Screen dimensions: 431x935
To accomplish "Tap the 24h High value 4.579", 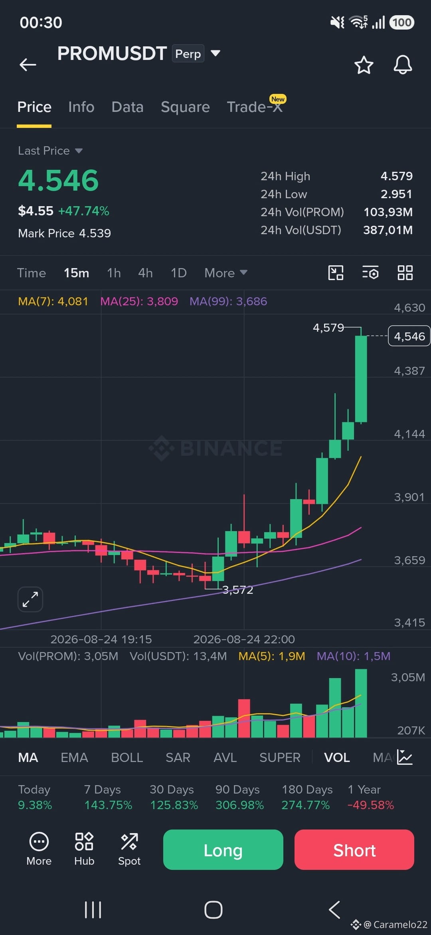I will [397, 176].
